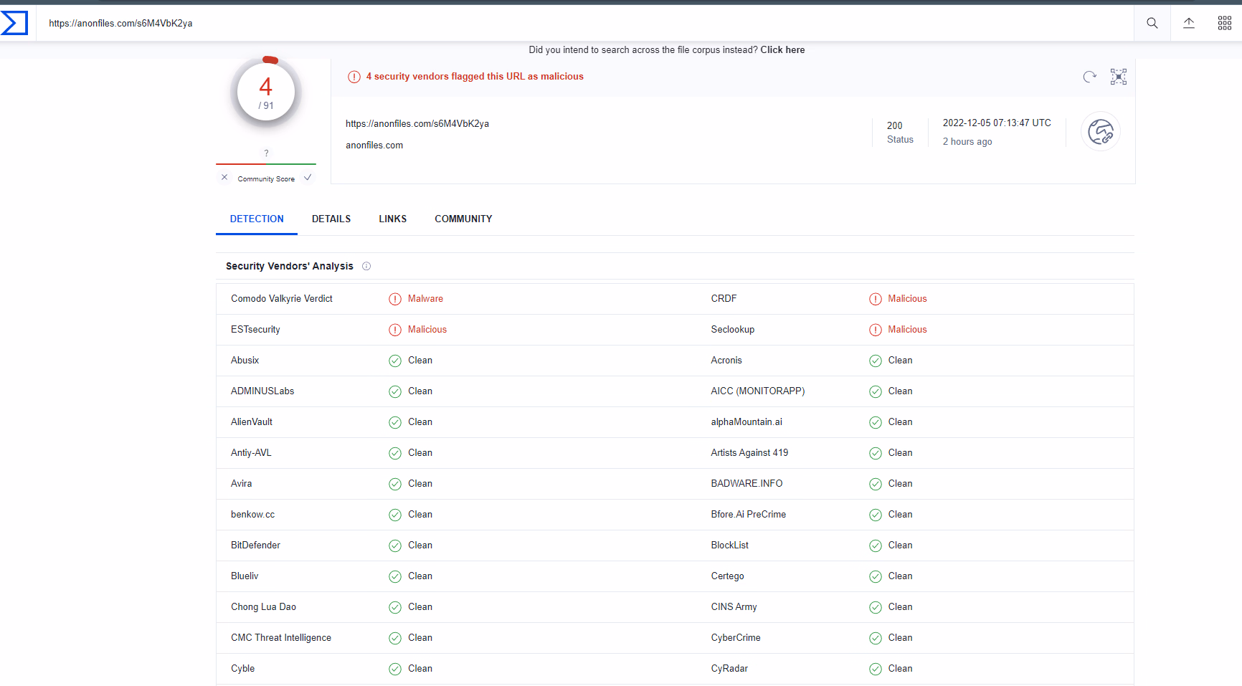Click the '2 hours ago' text
This screenshot has height=686, width=1242.
pyautogui.click(x=967, y=142)
